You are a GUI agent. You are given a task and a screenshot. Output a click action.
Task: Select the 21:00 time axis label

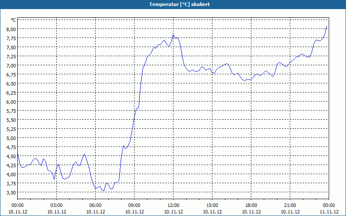click(x=290, y=206)
